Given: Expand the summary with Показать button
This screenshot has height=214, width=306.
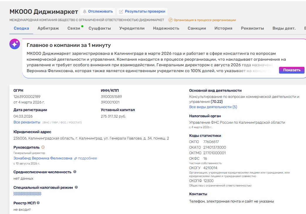Looking at the screenshot, I should point(292,70).
